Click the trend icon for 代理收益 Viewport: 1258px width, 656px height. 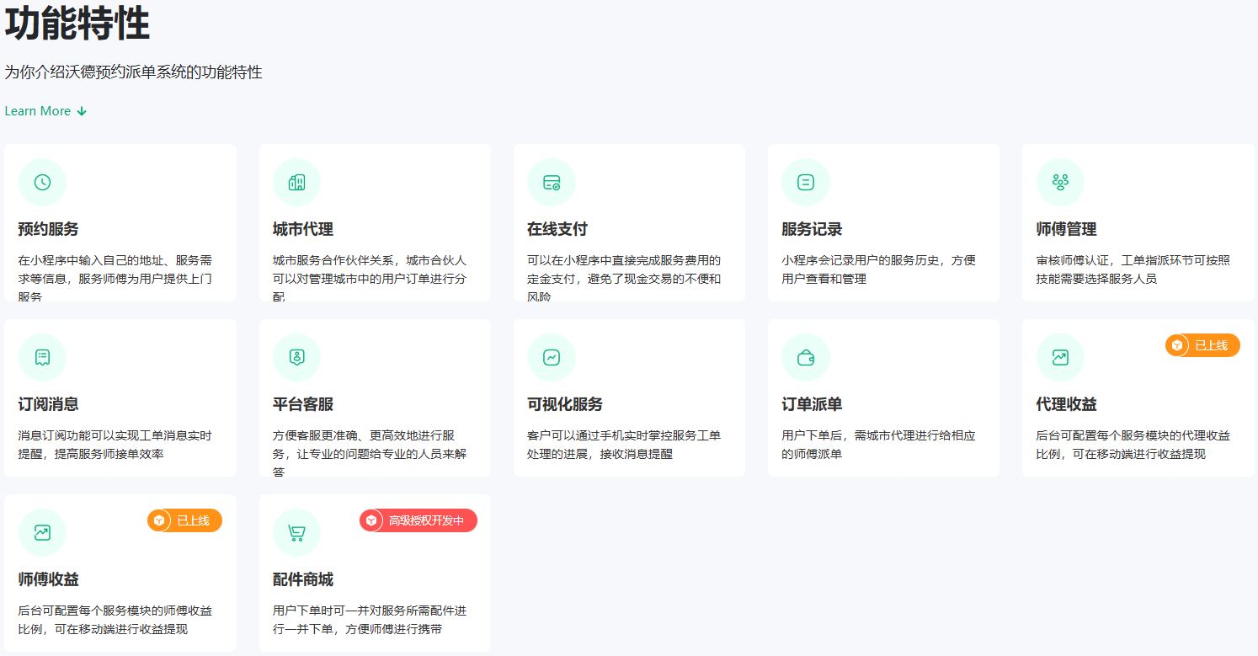tap(1060, 358)
